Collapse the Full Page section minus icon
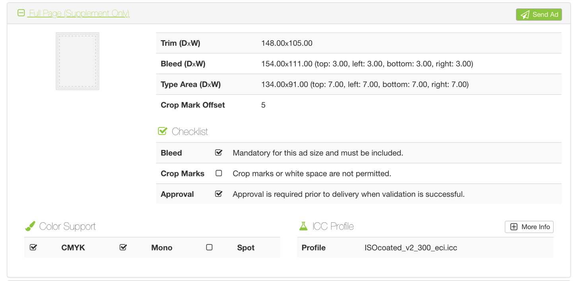This screenshot has width=578, height=281. pyautogui.click(x=21, y=13)
